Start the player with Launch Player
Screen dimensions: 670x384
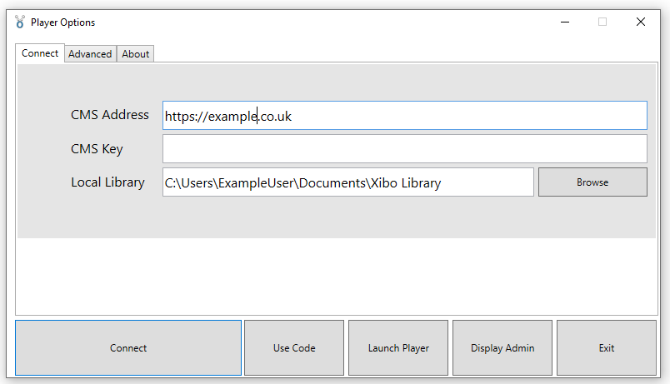398,348
